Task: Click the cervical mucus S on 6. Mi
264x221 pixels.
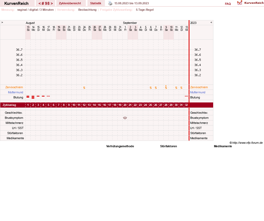Action: point(151,88)
